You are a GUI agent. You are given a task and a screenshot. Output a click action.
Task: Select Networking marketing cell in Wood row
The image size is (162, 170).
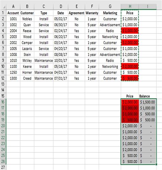[110, 37]
